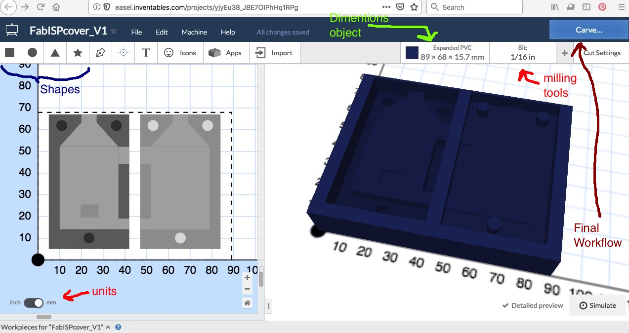Open Workpieces help question icon

pyautogui.click(x=118, y=327)
